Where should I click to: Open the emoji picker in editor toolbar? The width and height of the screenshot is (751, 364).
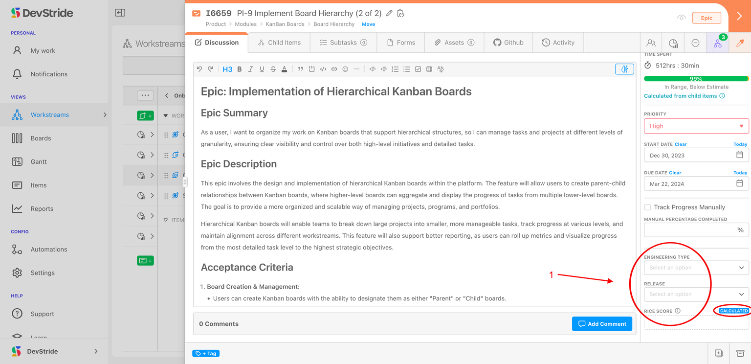345,69
